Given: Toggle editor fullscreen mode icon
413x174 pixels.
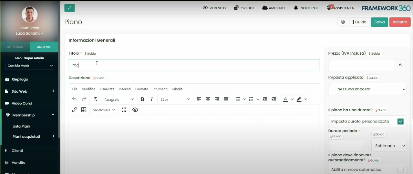Looking at the screenshot, I should tap(124, 110).
